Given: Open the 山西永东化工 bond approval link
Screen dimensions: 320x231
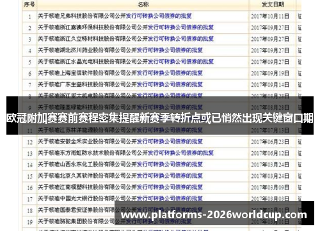Looking at the screenshot, I should click(120, 164).
